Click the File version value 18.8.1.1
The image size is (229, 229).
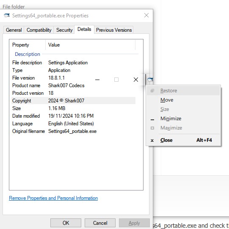[56, 78]
